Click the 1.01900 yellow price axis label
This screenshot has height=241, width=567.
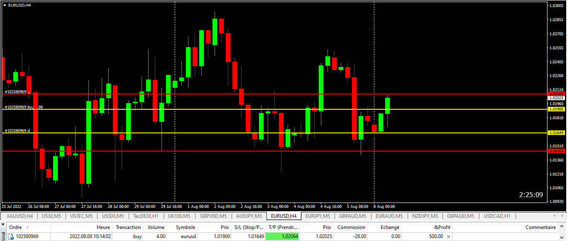(557, 109)
